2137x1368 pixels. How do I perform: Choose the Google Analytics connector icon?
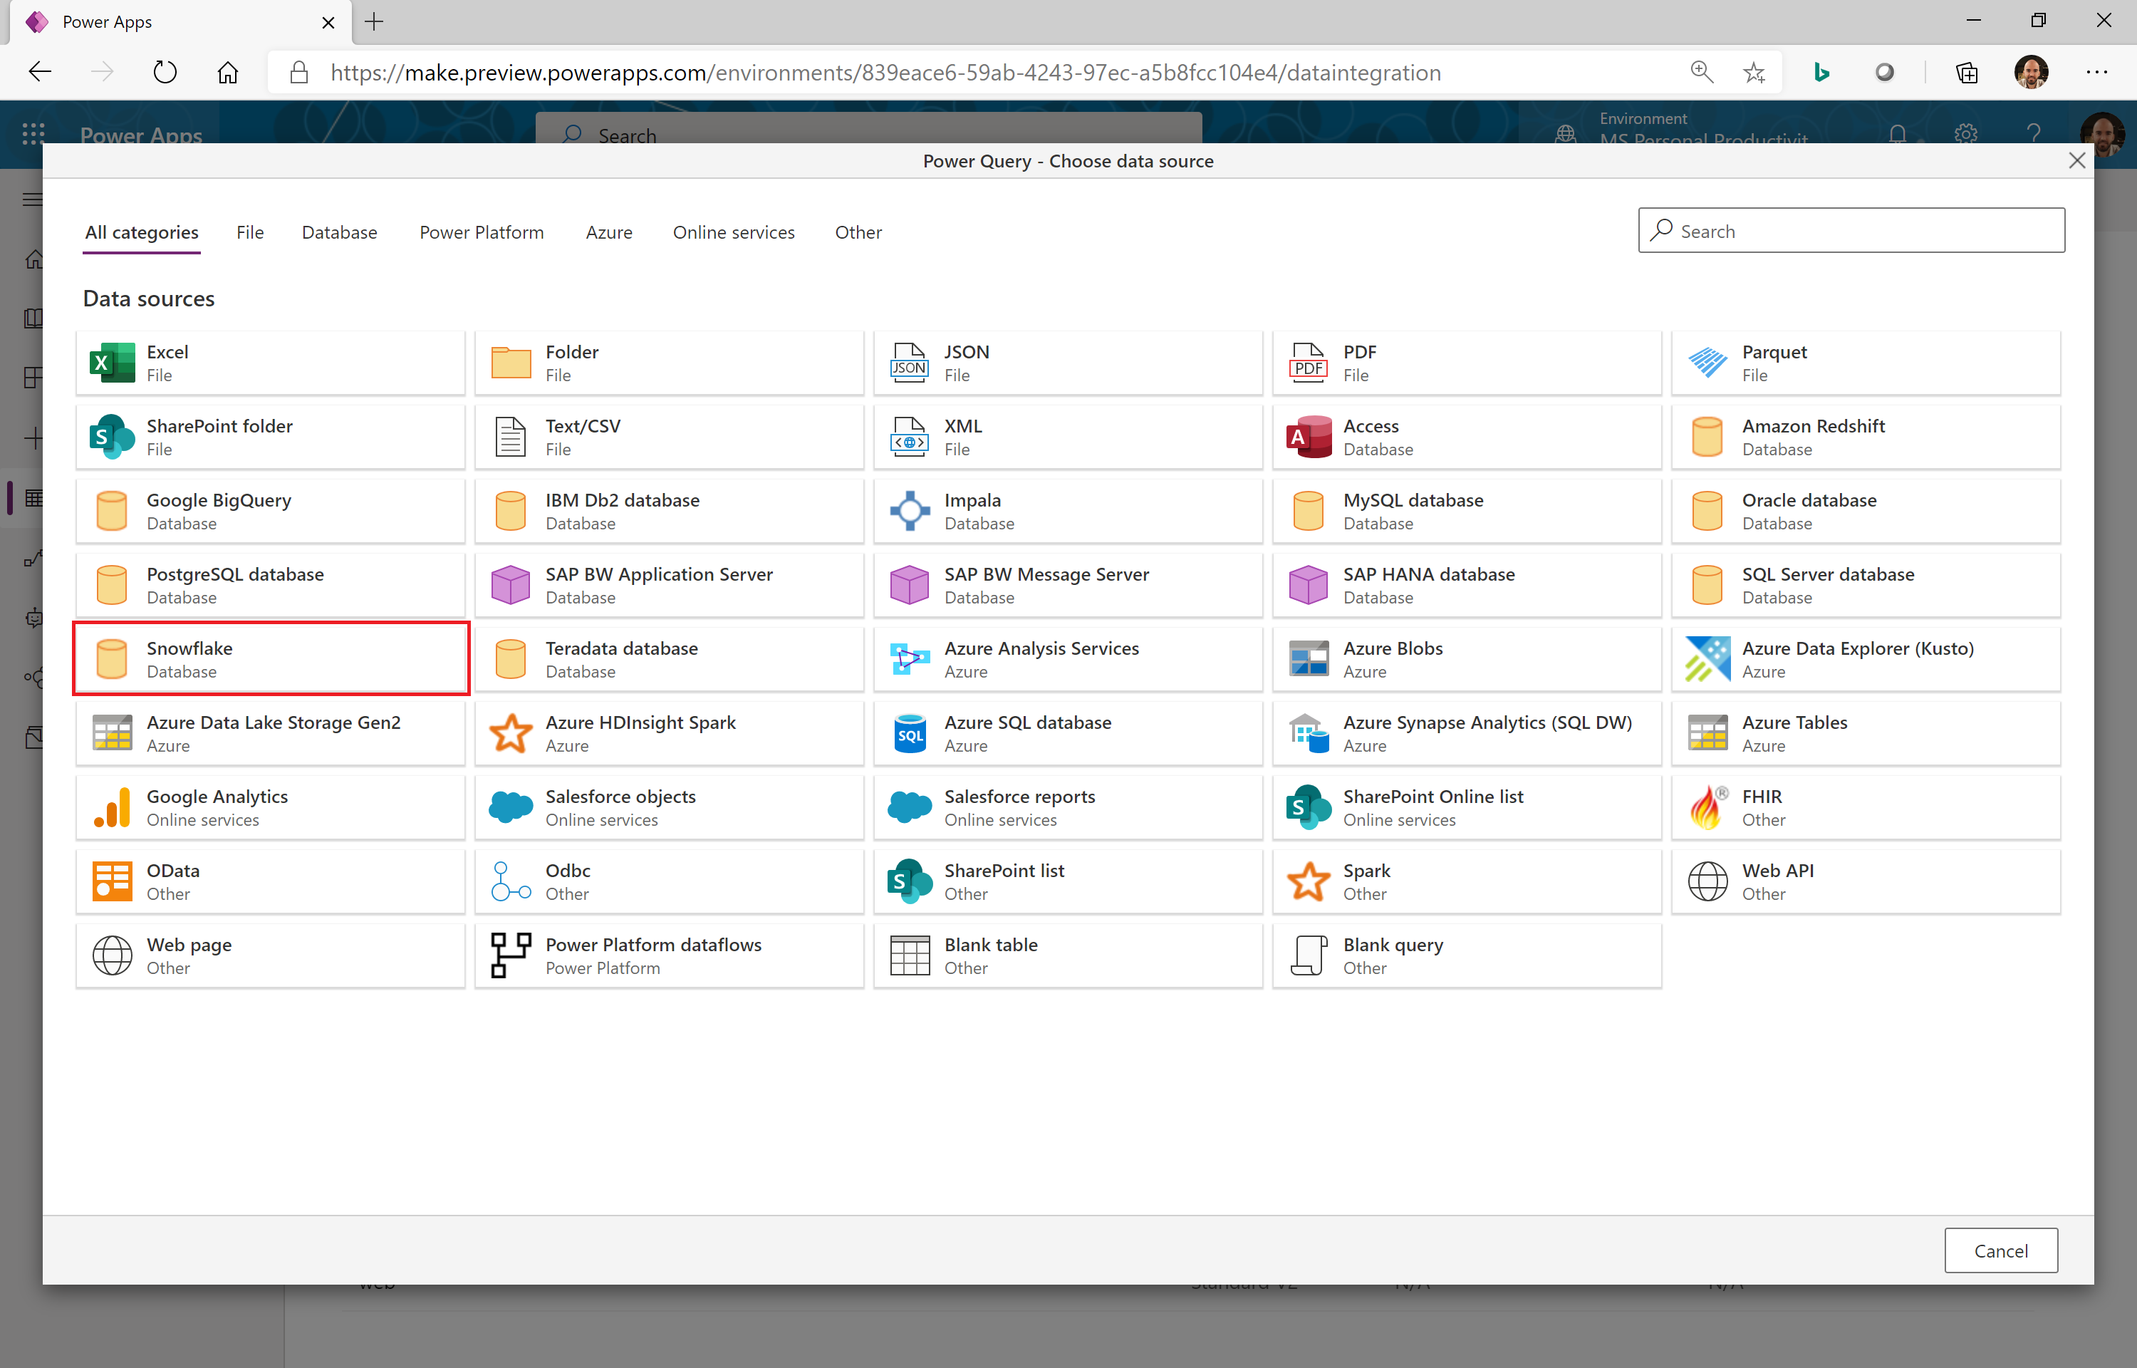point(112,807)
